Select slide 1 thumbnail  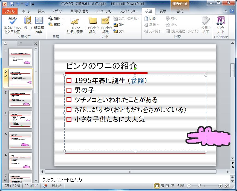click(20, 57)
